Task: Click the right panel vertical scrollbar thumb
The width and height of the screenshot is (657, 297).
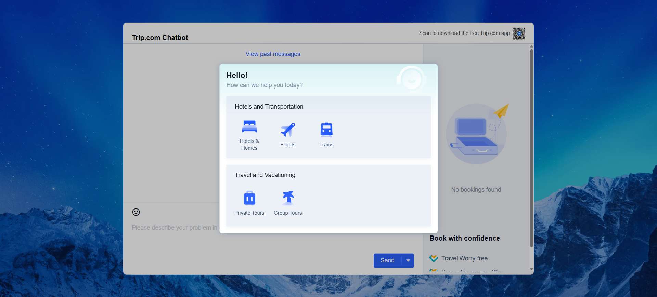Action: (531, 147)
